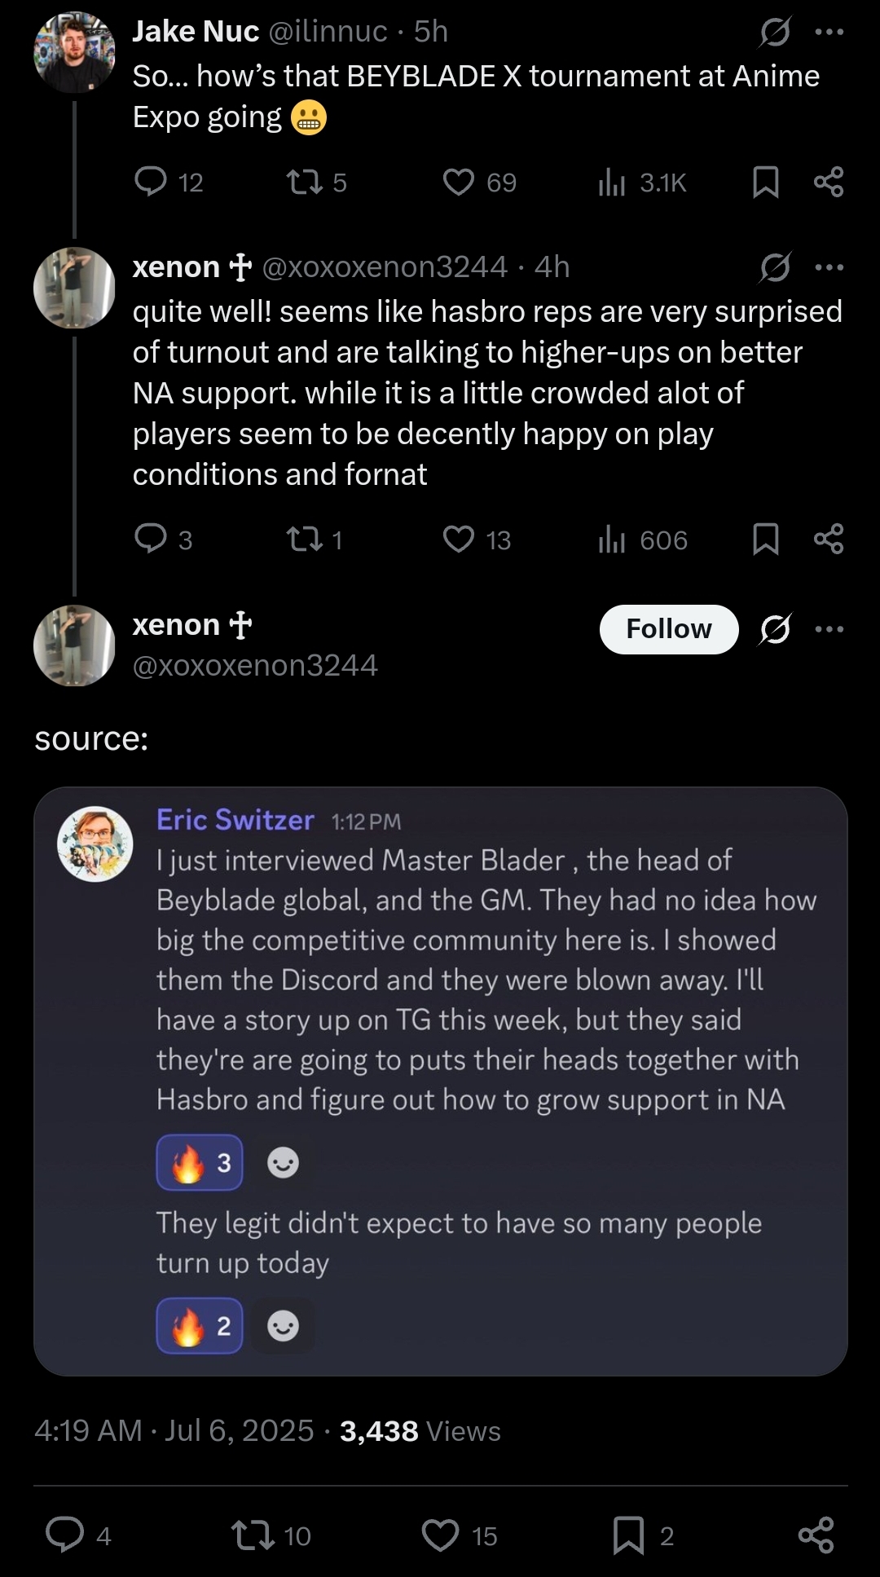The image size is (880, 1577).
Task: Reply to Jake Nuc's tweet
Action: tap(152, 182)
